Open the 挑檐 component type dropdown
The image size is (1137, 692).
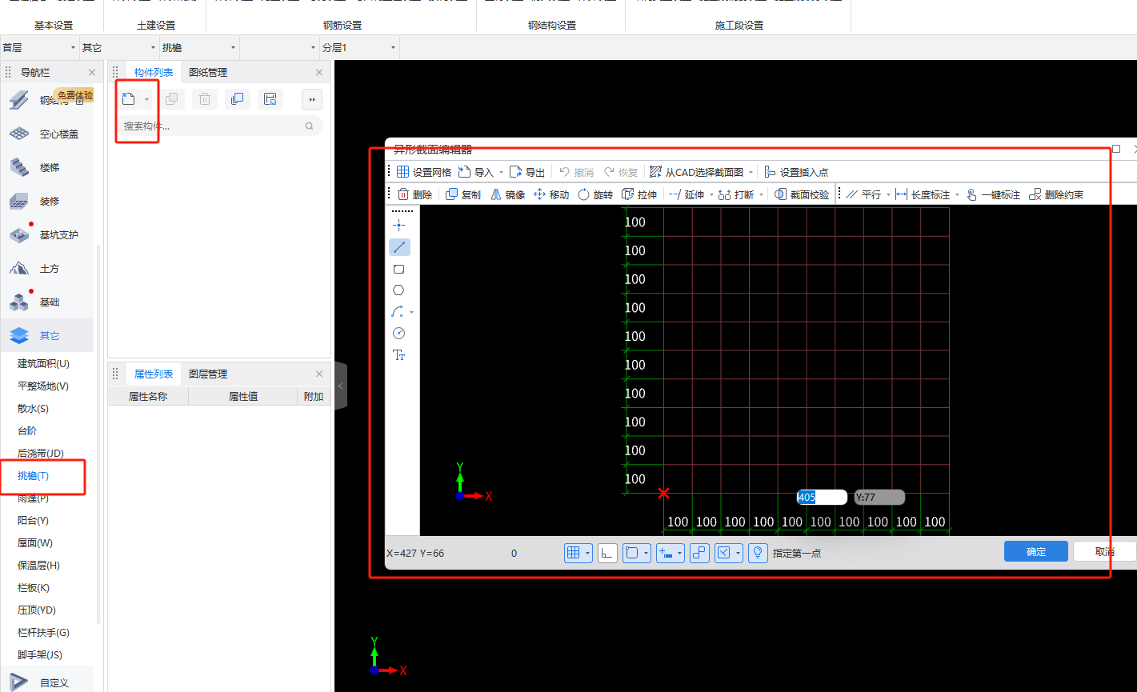[x=199, y=48]
